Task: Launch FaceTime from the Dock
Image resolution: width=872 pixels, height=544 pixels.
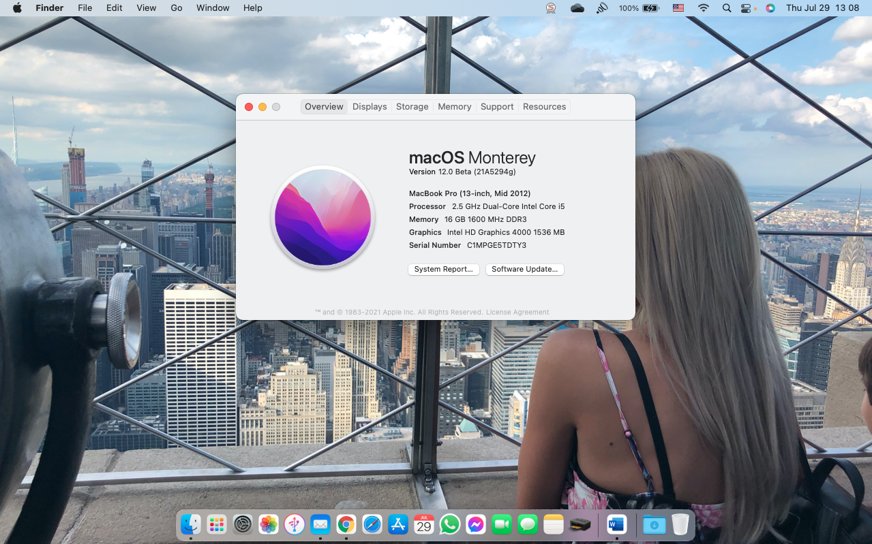Action: pos(502,524)
